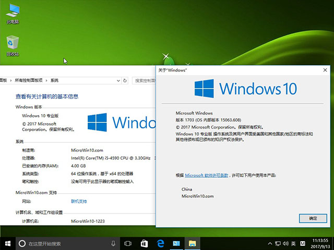Open Microsoft 软件许可条款 link
334x250 pixels.
pos(207,176)
